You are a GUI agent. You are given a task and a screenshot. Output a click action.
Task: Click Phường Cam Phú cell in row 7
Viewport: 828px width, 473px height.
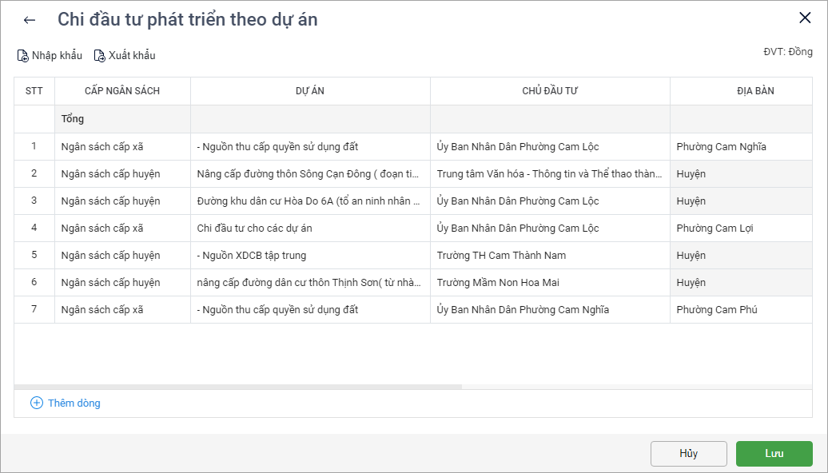pos(717,310)
